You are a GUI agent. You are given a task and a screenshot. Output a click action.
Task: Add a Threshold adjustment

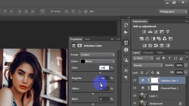(x=156, y=45)
